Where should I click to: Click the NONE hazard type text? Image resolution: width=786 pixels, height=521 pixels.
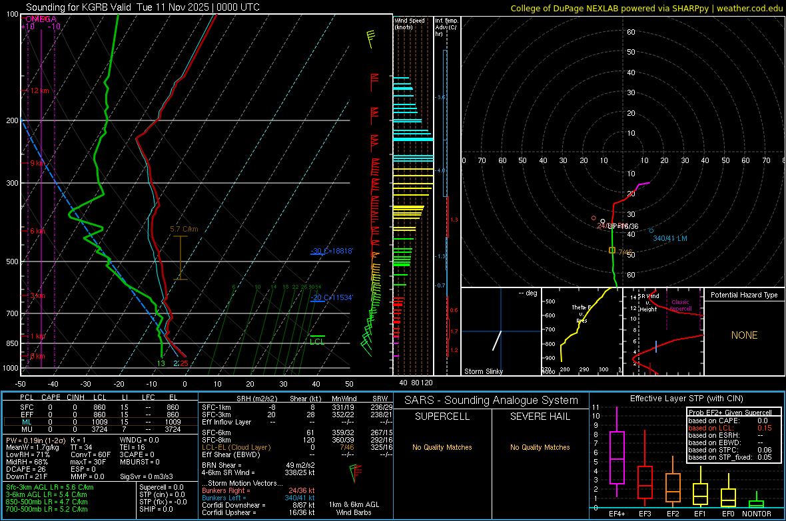point(745,335)
